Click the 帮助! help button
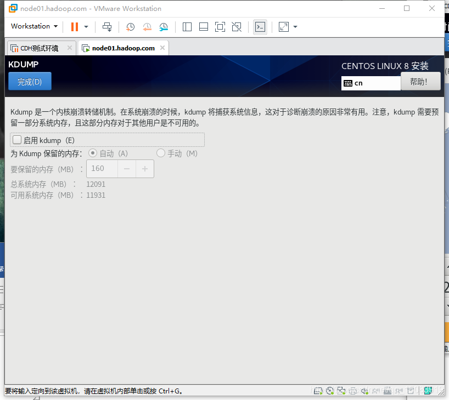Viewport: 449px width, 400px height. click(420, 82)
